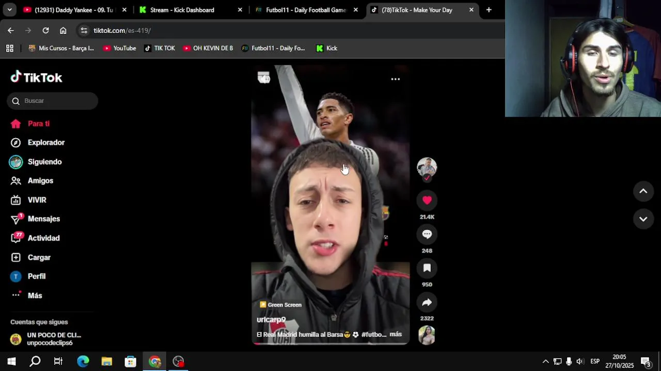This screenshot has width=661, height=371.
Task: Open Mis Cursos - Barça bookmark
Action: 61,48
